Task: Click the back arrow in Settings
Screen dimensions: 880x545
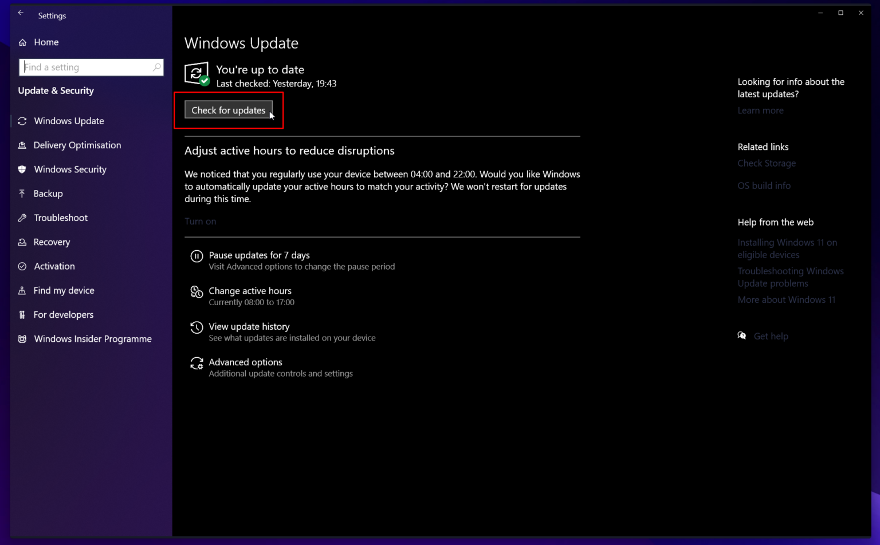Action: point(21,12)
